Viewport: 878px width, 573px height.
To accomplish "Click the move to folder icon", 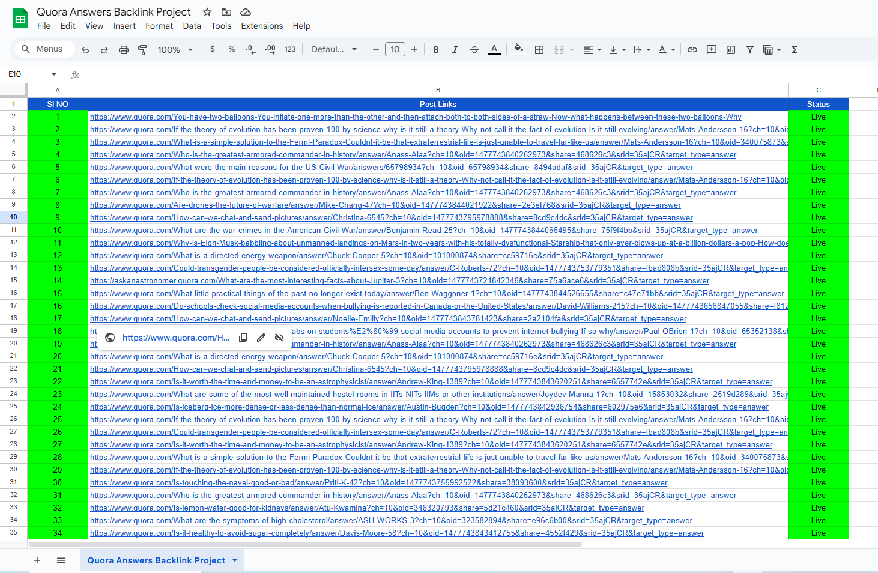I will [x=226, y=12].
